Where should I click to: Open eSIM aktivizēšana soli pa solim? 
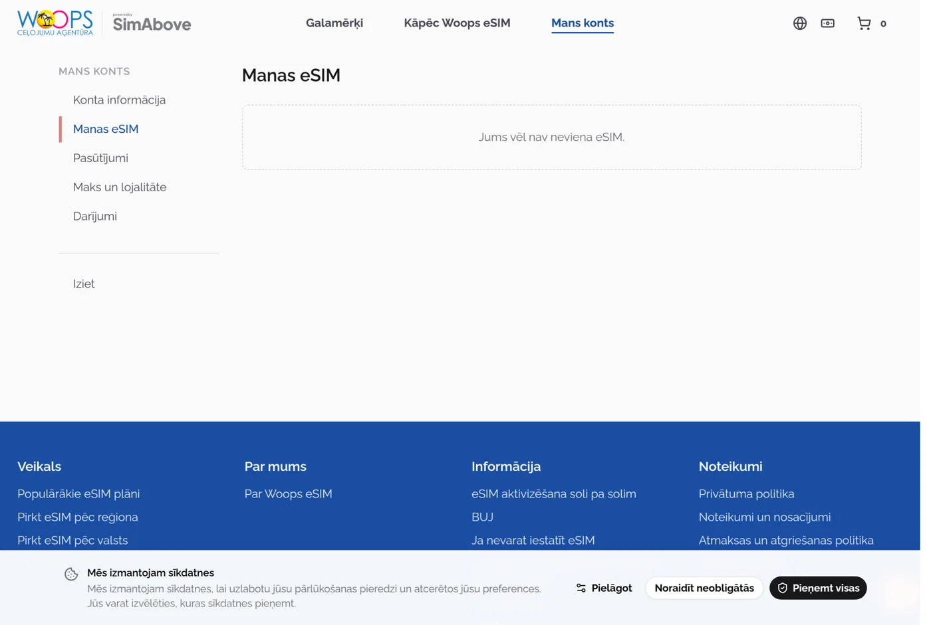[553, 493]
